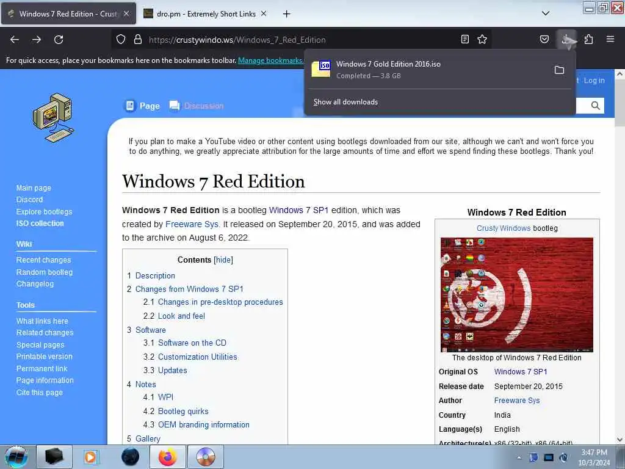Viewport: 625px width, 469px height.
Task: Open What links here
Action: (42, 321)
